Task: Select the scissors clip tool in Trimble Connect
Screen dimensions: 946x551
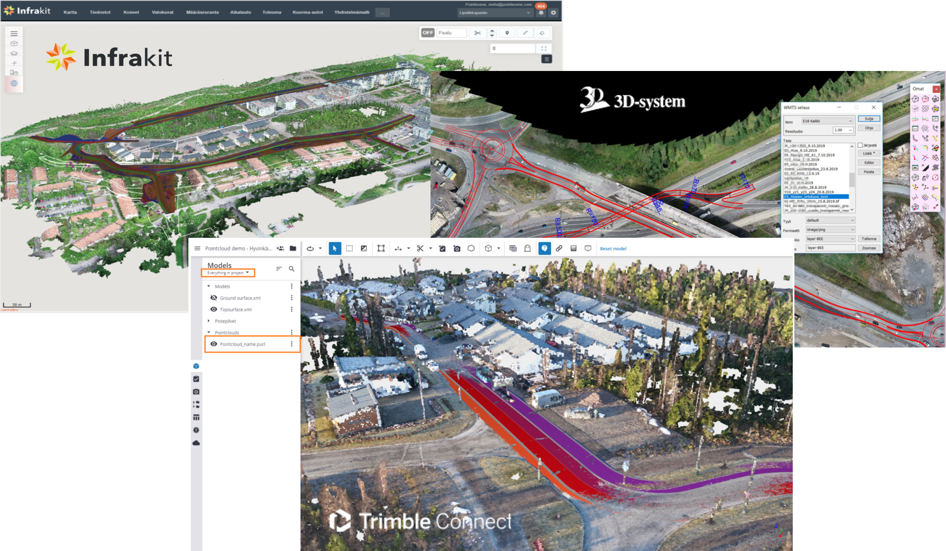Action: [420, 248]
